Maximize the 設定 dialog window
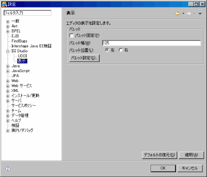Image resolution: width=207 pixels, height=177 pixels. [x=196, y=4]
